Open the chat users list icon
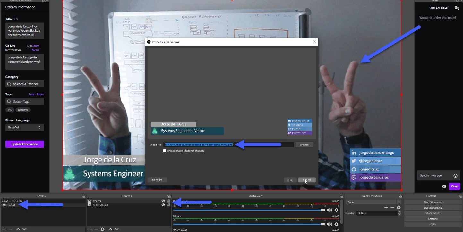 457,8
